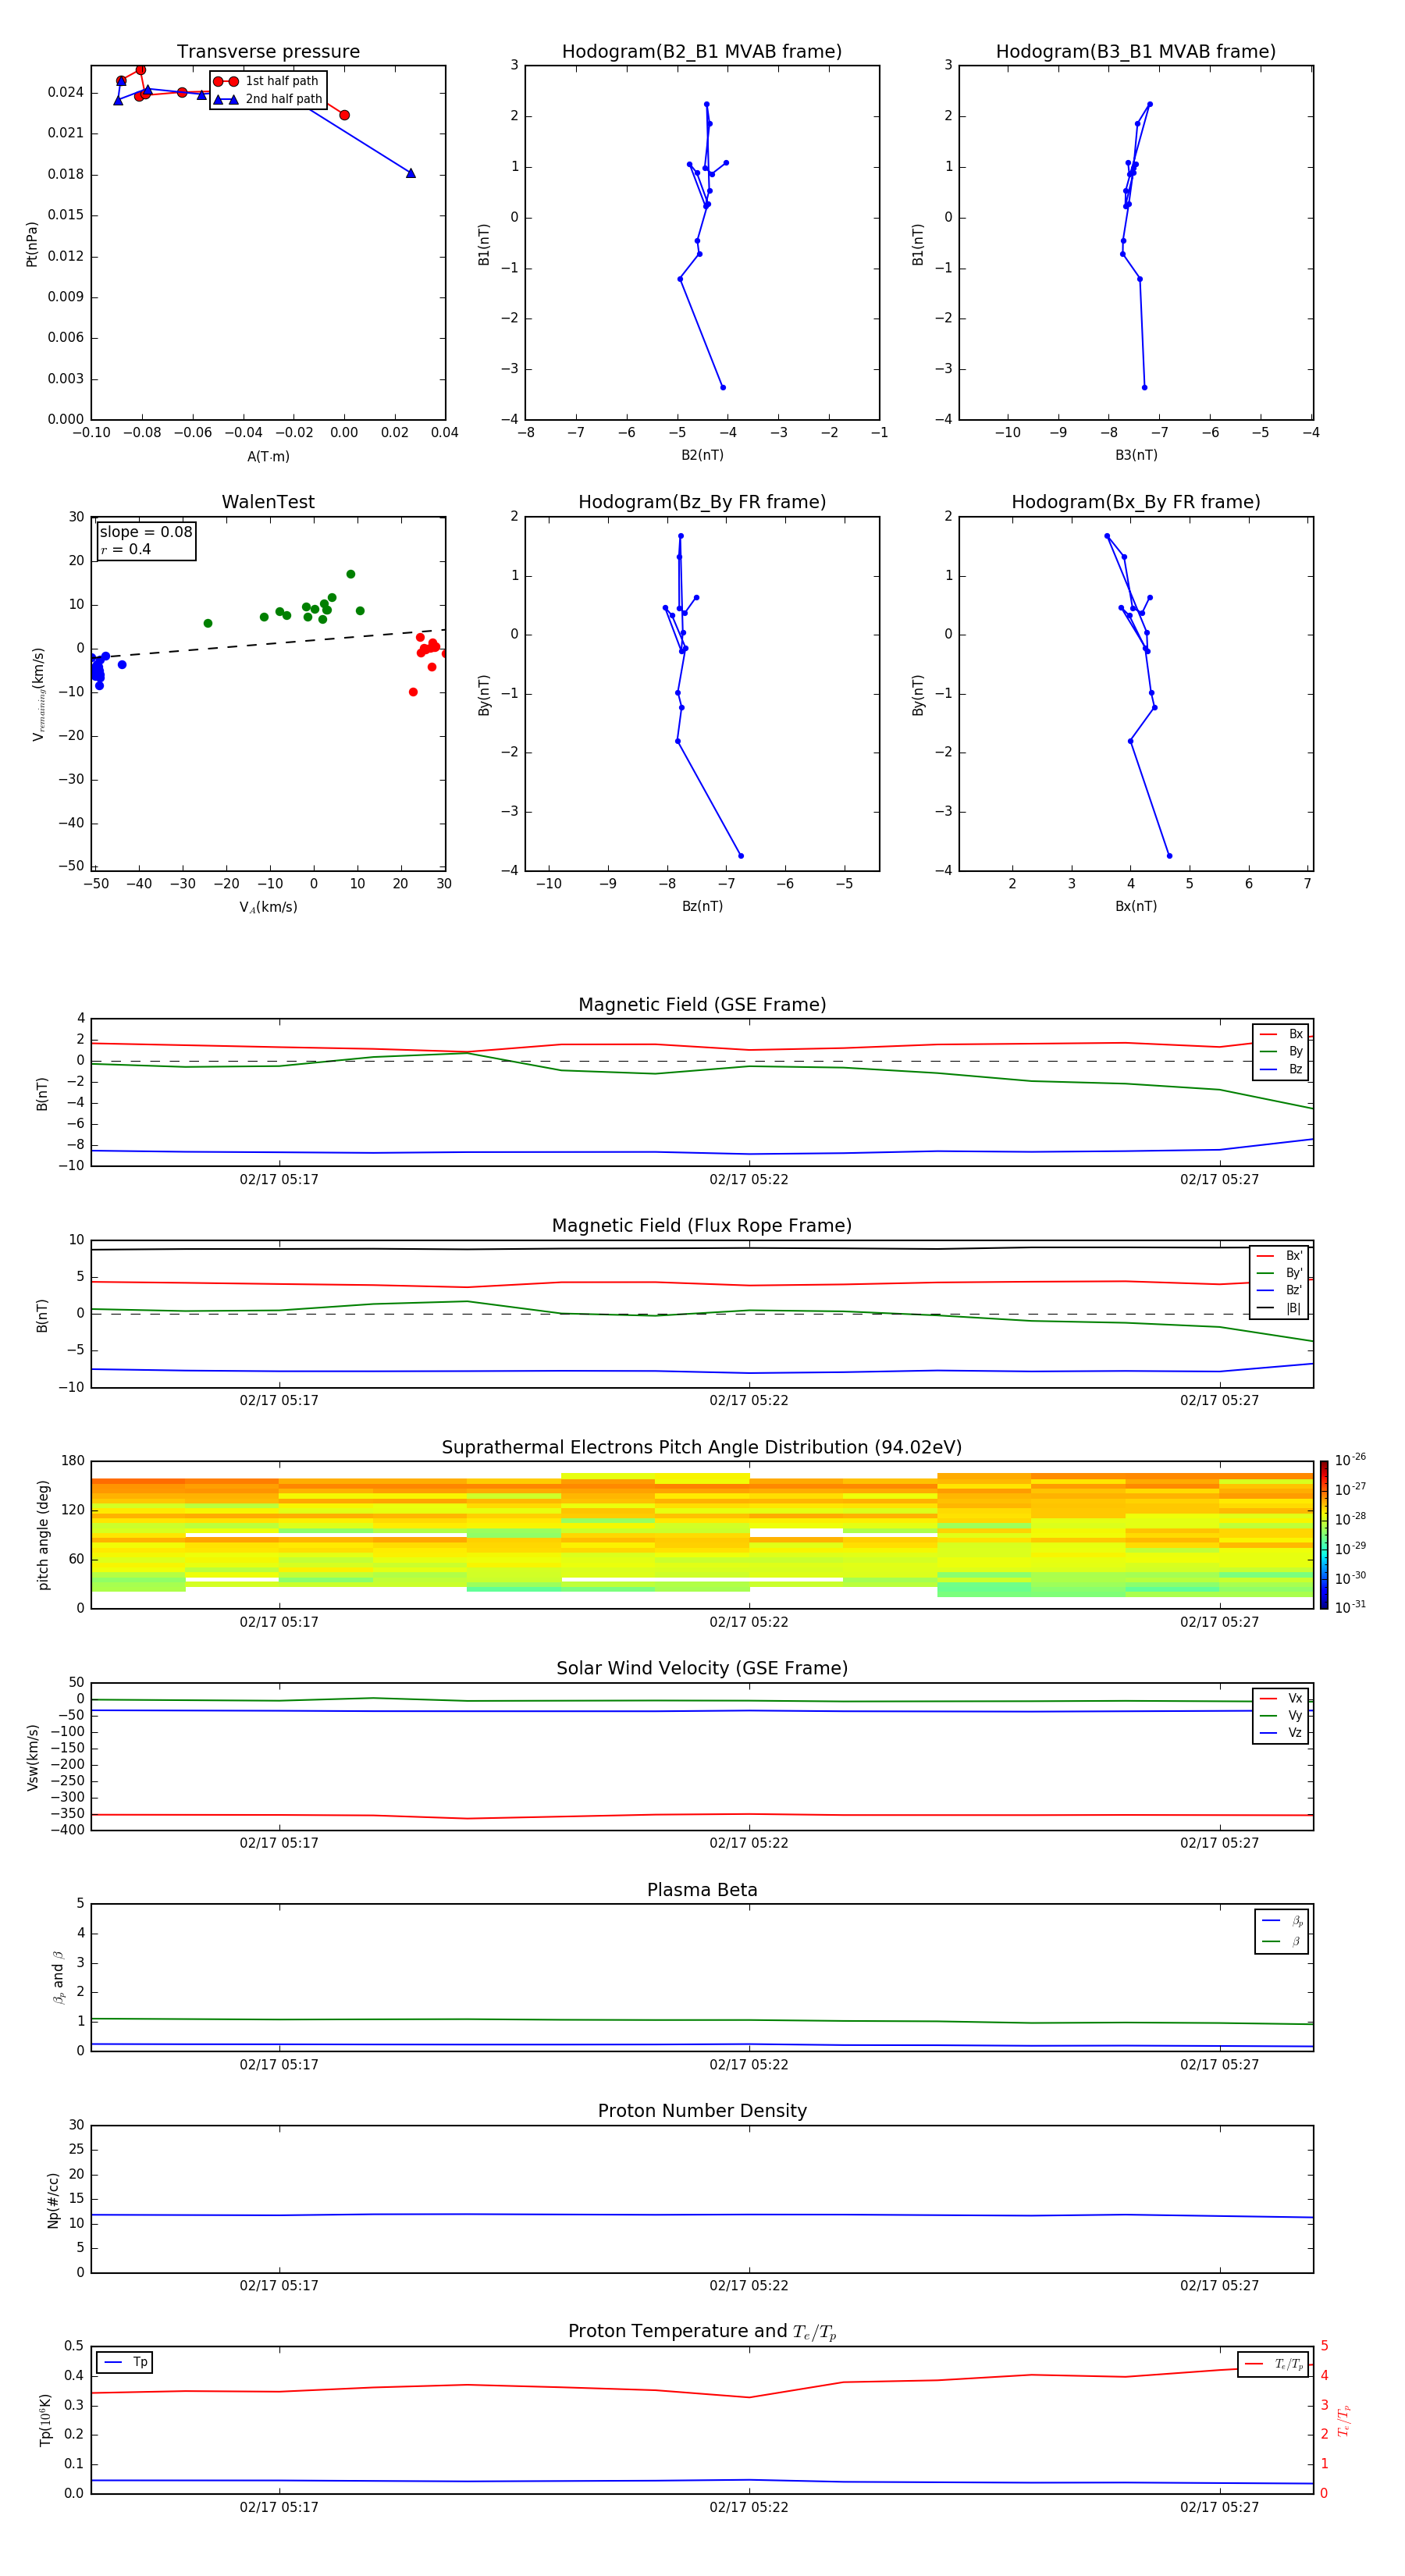The width and height of the screenshot is (1405, 2576).
Task: Click the Suprathermal Electrons Pitch Angle Distribution title
Action: [702, 1448]
